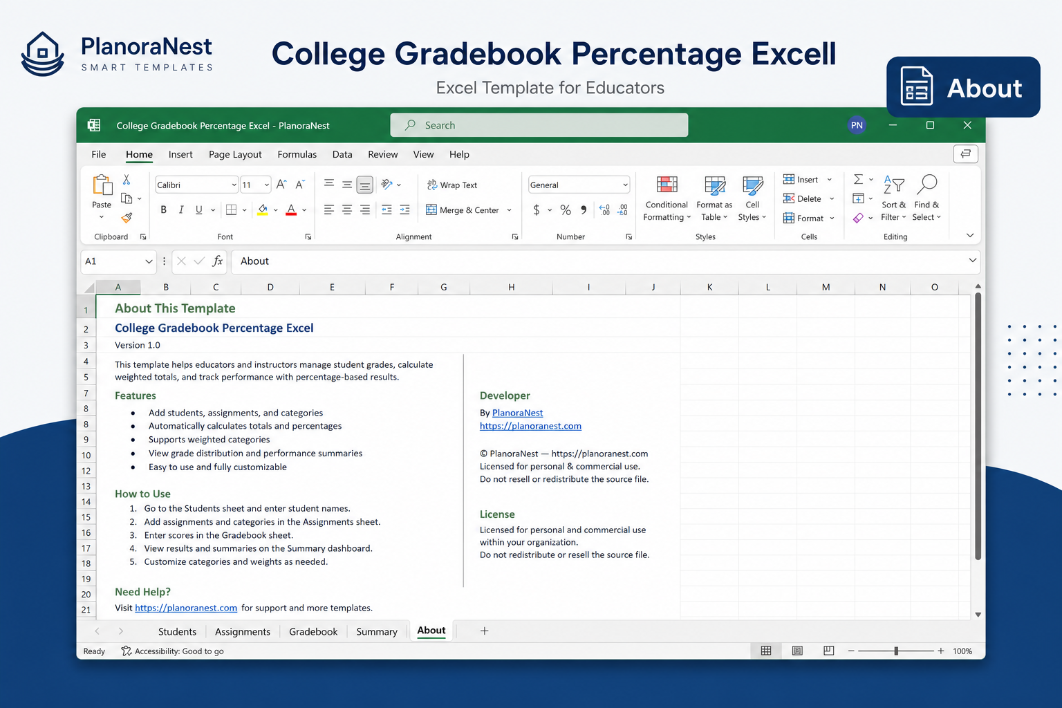Toggle Middle Align in Alignment group

347,184
